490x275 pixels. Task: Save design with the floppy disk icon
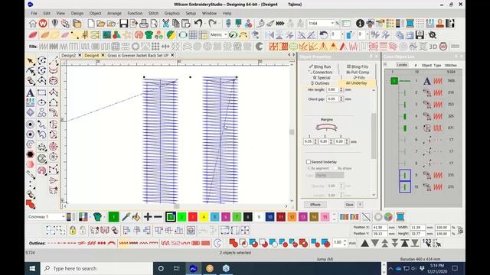pos(123,24)
